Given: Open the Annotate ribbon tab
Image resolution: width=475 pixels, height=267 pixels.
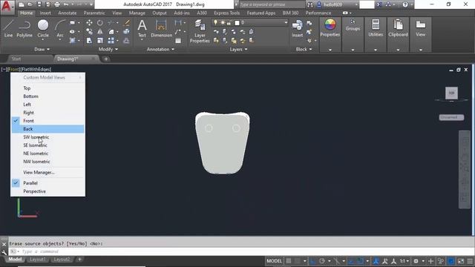Looking at the screenshot, I should click(x=68, y=13).
